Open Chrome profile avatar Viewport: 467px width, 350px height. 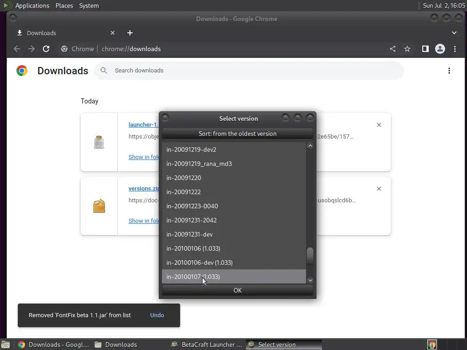coord(440,49)
